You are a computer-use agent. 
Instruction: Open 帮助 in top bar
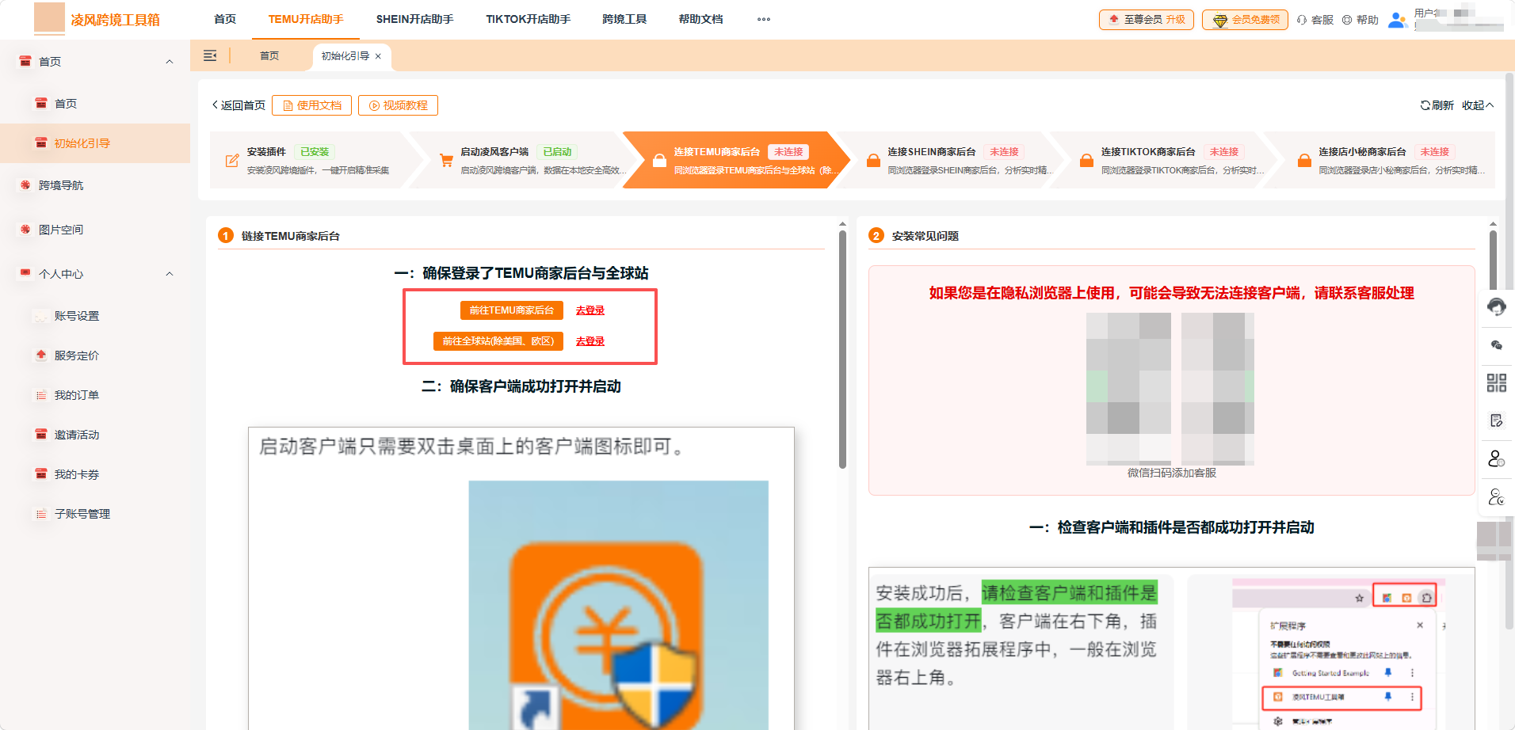coord(1360,20)
